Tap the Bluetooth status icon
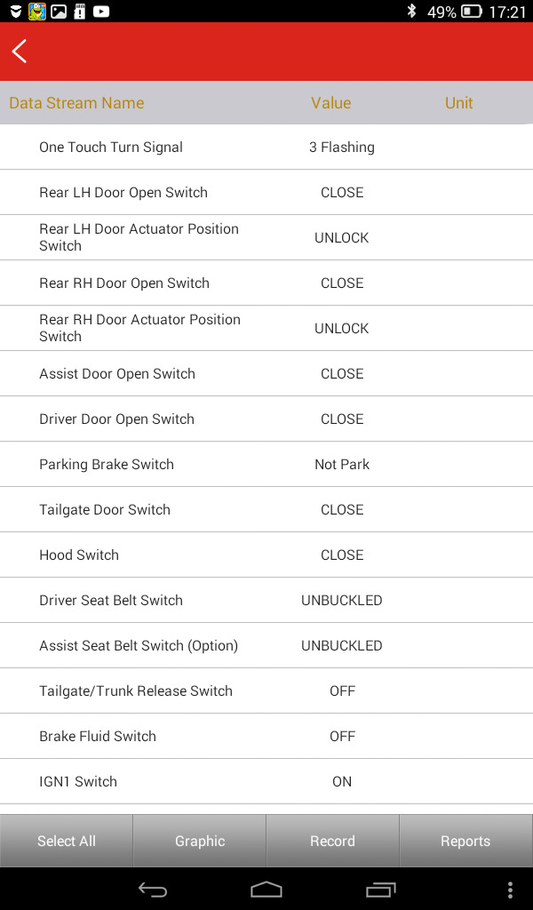Screen dimensions: 533x910 click(411, 11)
